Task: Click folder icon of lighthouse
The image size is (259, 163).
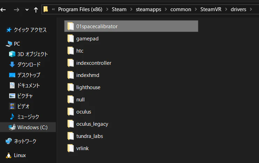Action: 70,87
